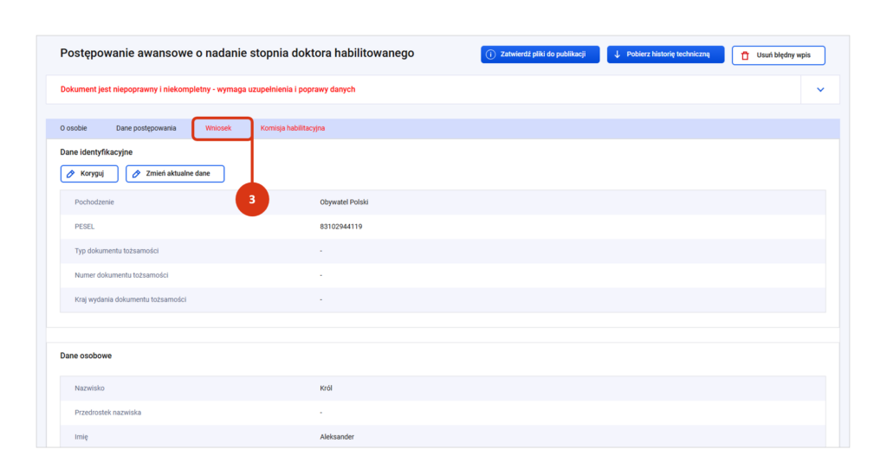Click the red annotation marker number 3

pyautogui.click(x=252, y=199)
